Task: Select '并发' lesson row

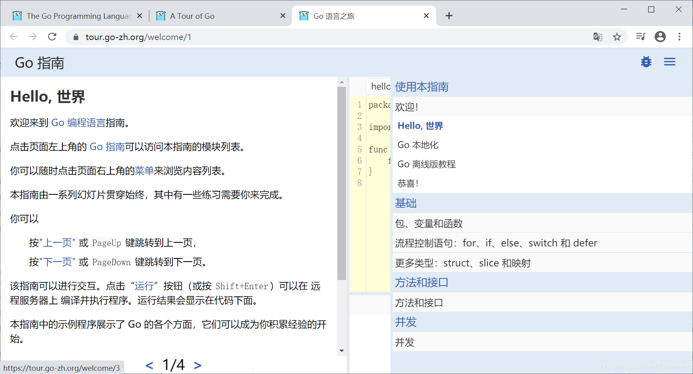Action: pos(543,342)
